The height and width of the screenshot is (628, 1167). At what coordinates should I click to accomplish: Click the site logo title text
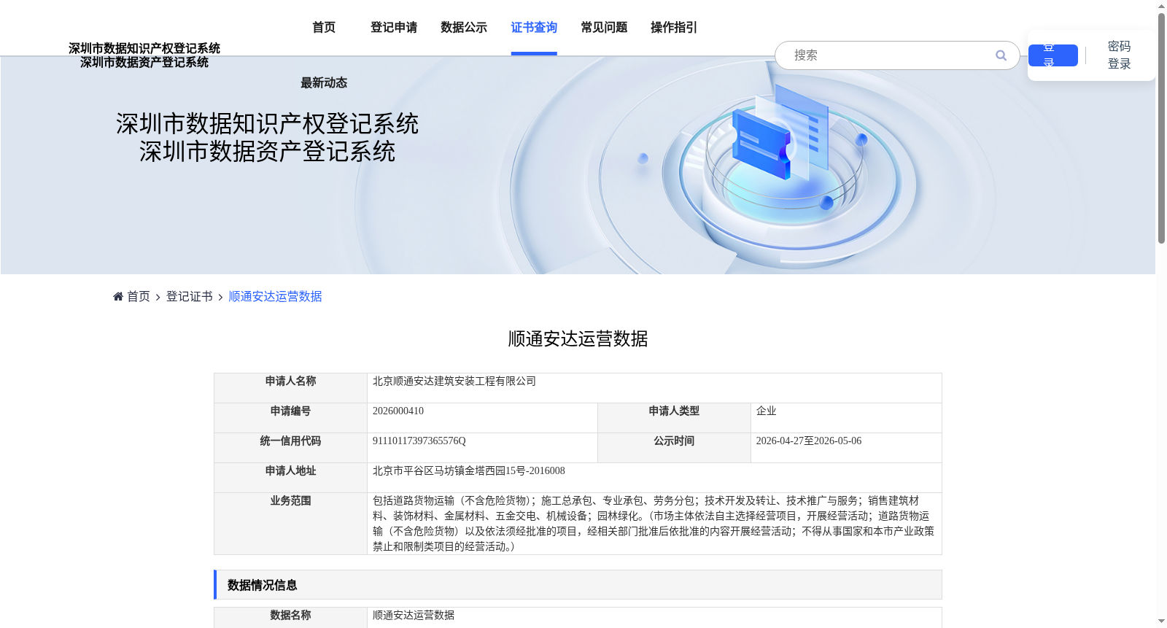click(x=144, y=55)
